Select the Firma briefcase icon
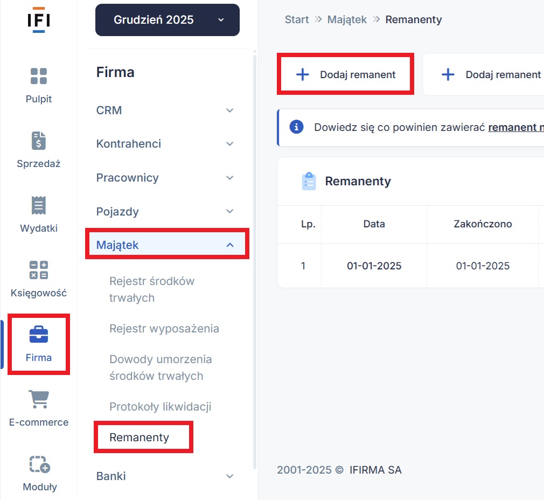The image size is (544, 500). 39,335
